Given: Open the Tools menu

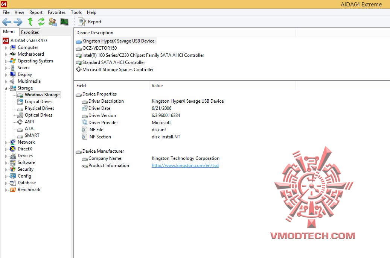Looking at the screenshot, I should 76,12.
